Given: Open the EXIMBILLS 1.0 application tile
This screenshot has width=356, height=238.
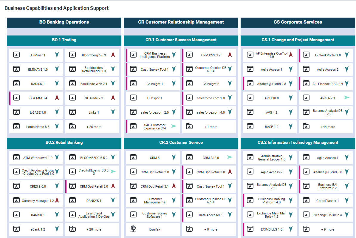Looking at the screenshot, I should (x=271, y=229).
